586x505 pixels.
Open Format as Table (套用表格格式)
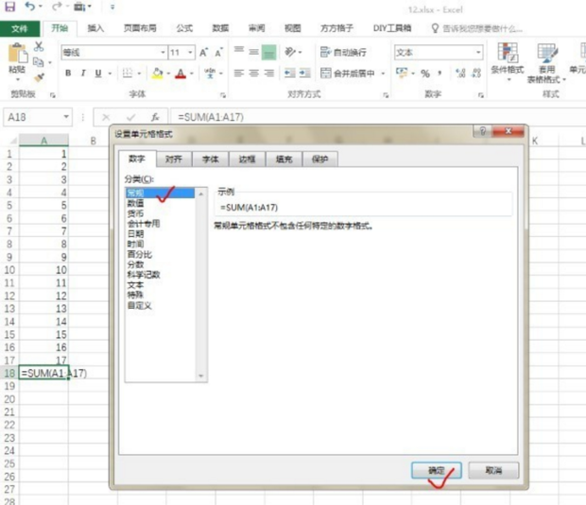546,62
